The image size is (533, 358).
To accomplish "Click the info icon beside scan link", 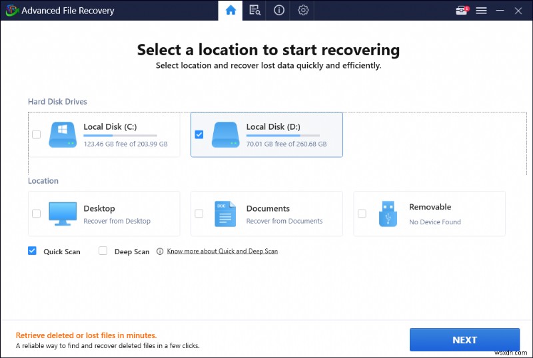I will click(x=160, y=252).
